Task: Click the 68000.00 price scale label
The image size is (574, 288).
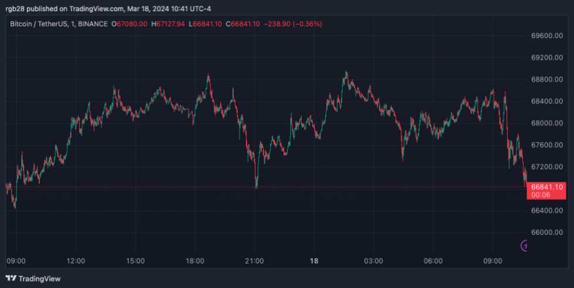Action: [x=546, y=123]
